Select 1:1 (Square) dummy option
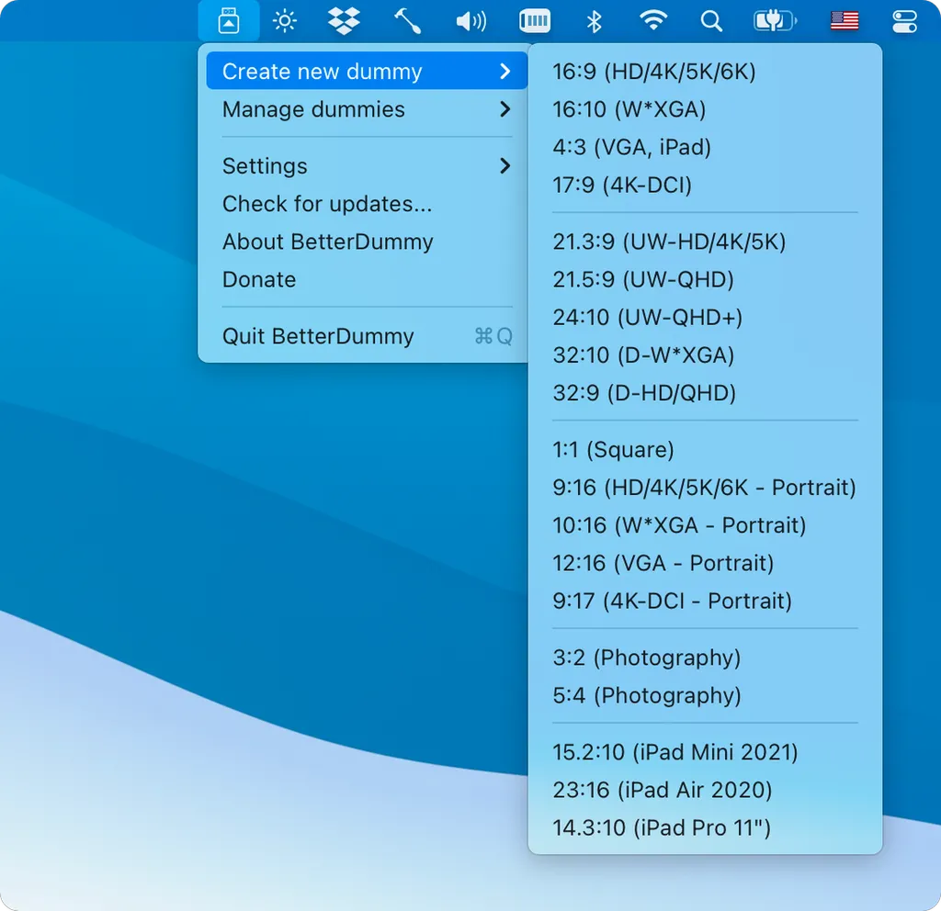The height and width of the screenshot is (911, 941). 613,450
